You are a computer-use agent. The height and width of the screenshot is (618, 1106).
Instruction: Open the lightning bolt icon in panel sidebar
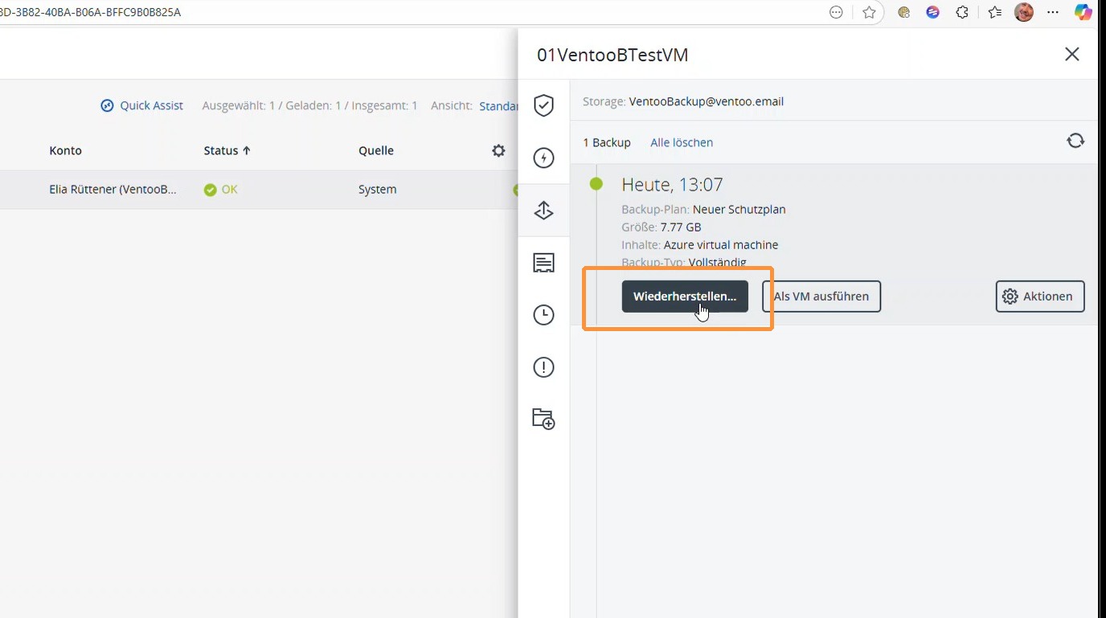tap(544, 158)
